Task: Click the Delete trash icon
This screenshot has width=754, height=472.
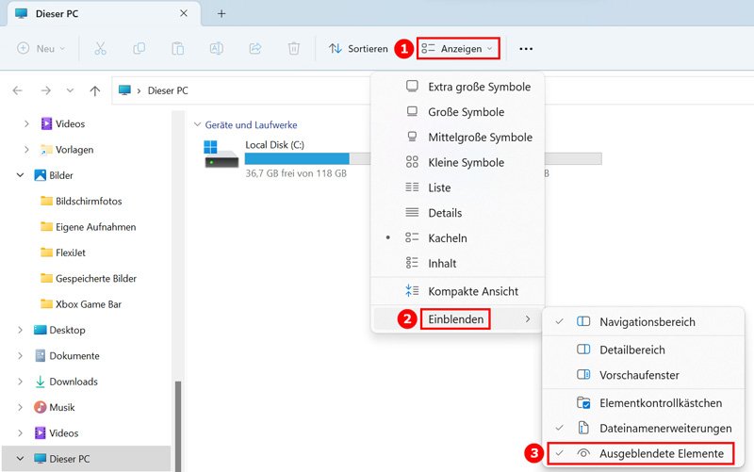Action: (294, 49)
